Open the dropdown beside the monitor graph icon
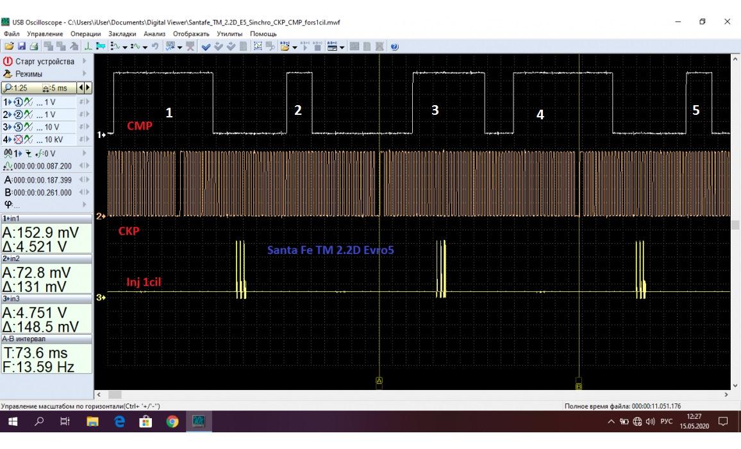This screenshot has height=449, width=741. pyautogui.click(x=180, y=47)
